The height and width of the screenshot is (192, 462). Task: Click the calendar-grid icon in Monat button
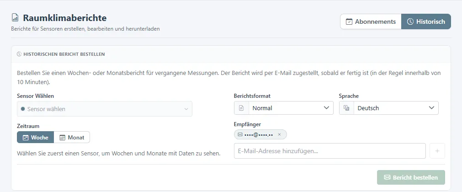coord(63,138)
